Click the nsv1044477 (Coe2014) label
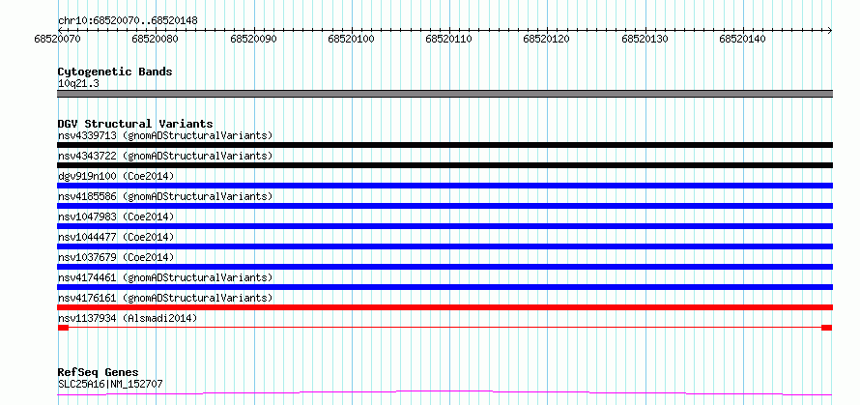860x405 pixels. [x=116, y=237]
